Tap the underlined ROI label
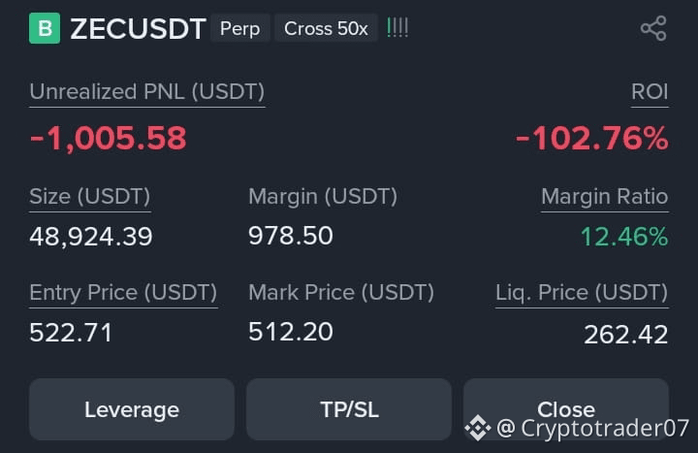This screenshot has width=698, height=453. tap(650, 92)
